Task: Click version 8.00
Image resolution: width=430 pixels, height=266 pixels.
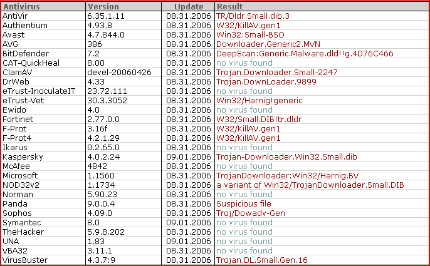Action: [x=96, y=63]
